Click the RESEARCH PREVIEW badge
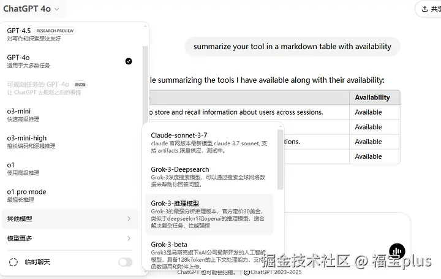The width and height of the screenshot is (441, 279). click(x=55, y=31)
